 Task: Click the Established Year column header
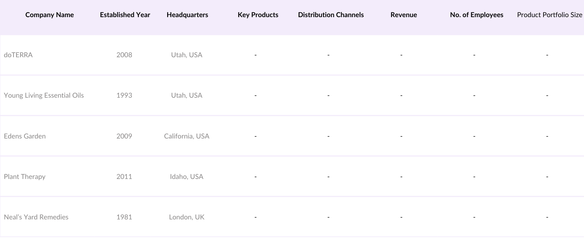(125, 15)
